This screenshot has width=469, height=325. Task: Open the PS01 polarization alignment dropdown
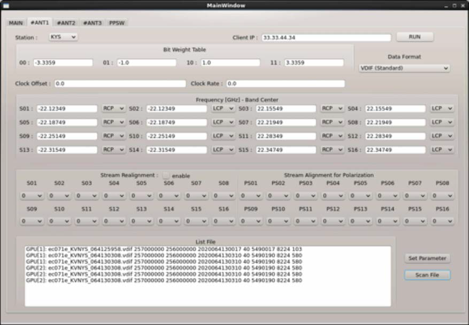[x=251, y=196]
